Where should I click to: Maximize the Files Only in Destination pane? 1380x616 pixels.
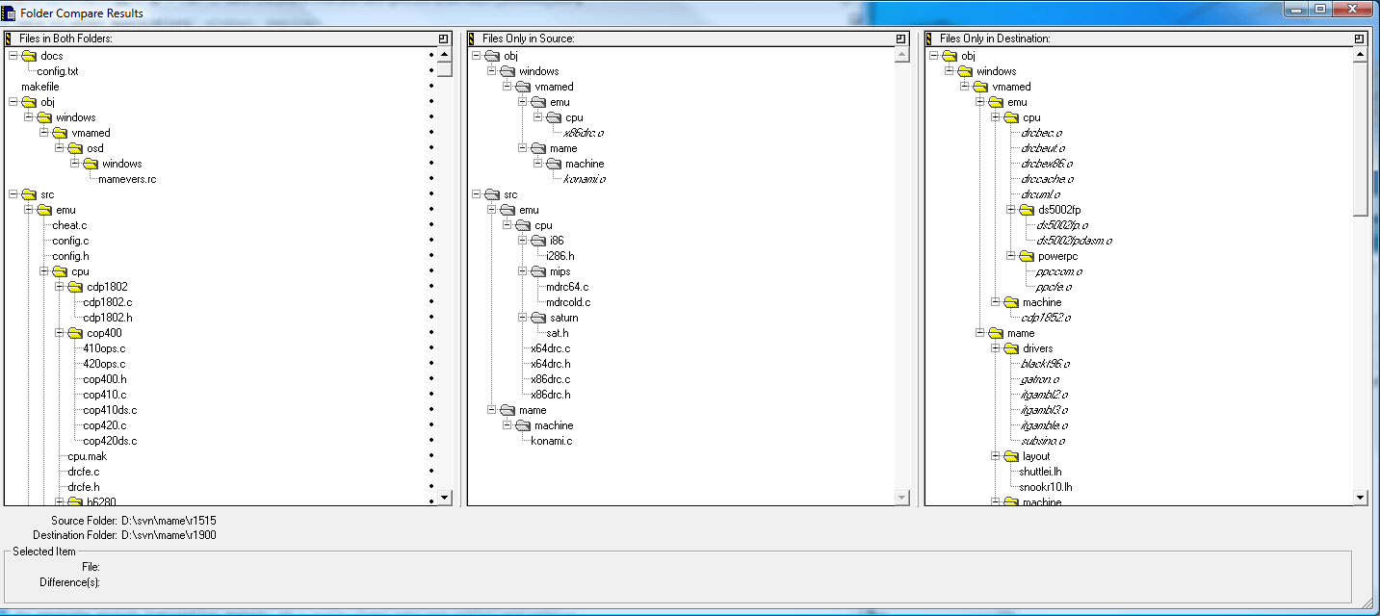(x=1360, y=38)
